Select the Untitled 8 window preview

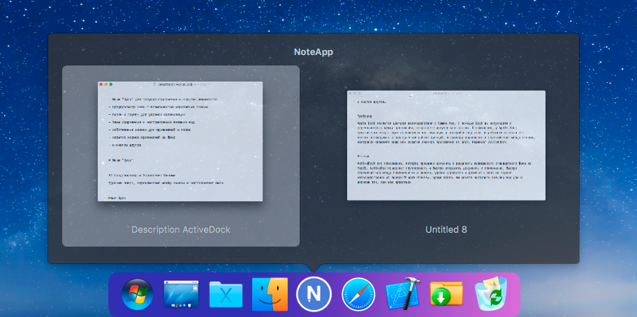click(446, 145)
